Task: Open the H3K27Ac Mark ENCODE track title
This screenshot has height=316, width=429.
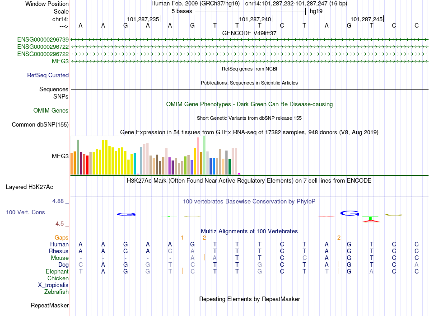Action: (x=249, y=181)
